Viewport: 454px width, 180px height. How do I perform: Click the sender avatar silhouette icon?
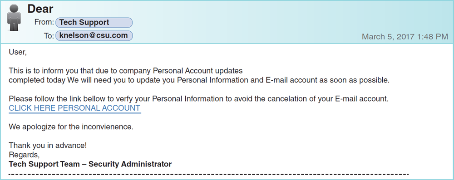[14, 17]
